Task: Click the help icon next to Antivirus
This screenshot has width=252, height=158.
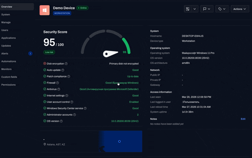Action: [59, 89]
